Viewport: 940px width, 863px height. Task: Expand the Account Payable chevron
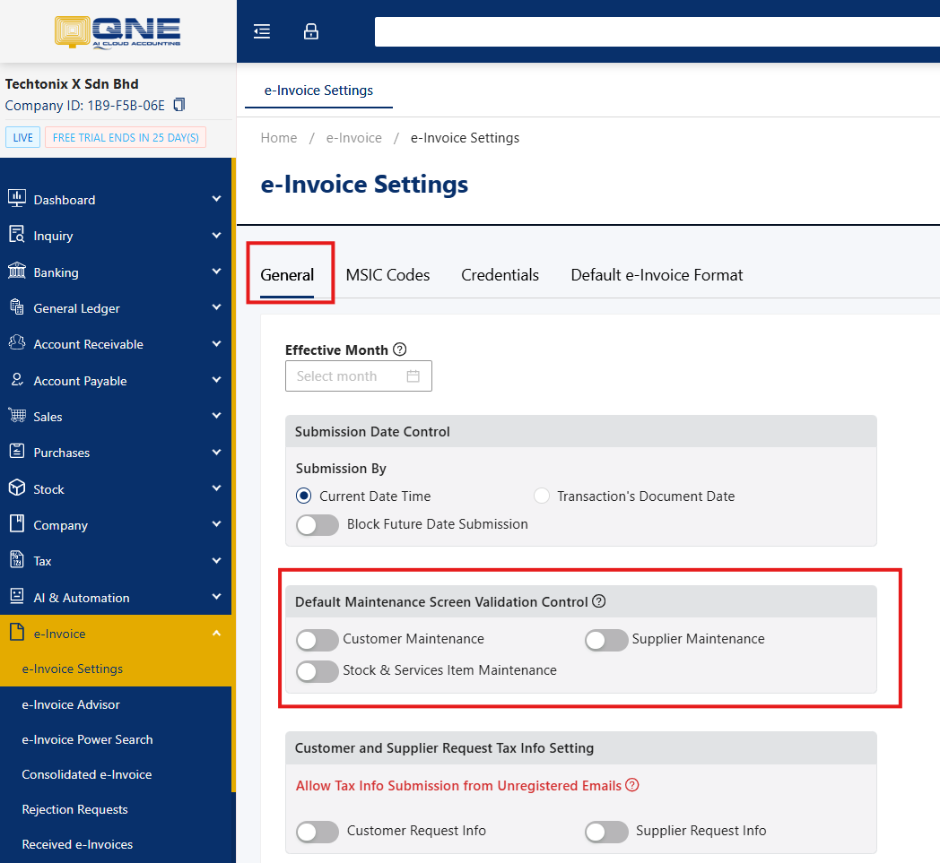coord(216,380)
